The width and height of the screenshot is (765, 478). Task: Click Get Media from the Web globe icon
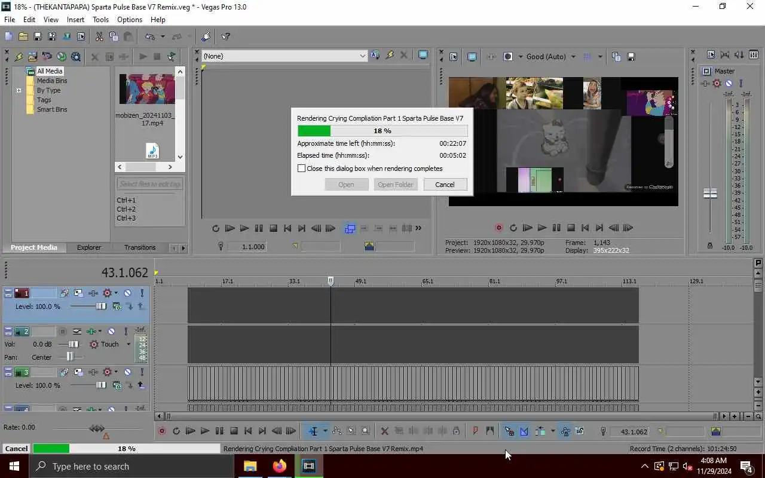tap(62, 57)
